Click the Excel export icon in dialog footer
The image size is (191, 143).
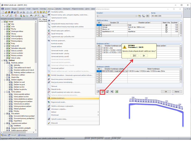click(117, 92)
